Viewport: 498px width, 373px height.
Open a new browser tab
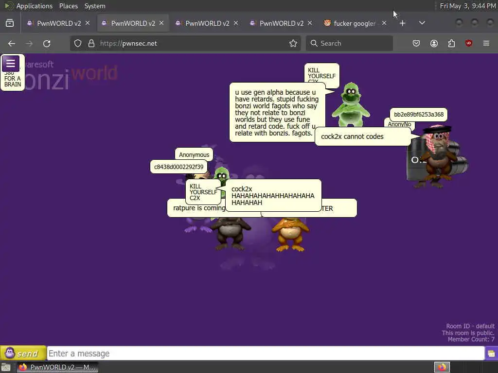(402, 23)
